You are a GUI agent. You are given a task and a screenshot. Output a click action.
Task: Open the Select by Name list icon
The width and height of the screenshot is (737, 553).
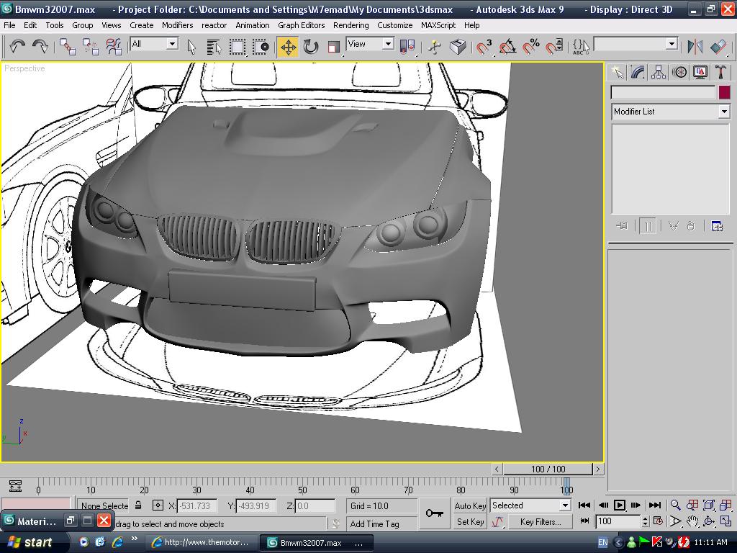click(214, 47)
